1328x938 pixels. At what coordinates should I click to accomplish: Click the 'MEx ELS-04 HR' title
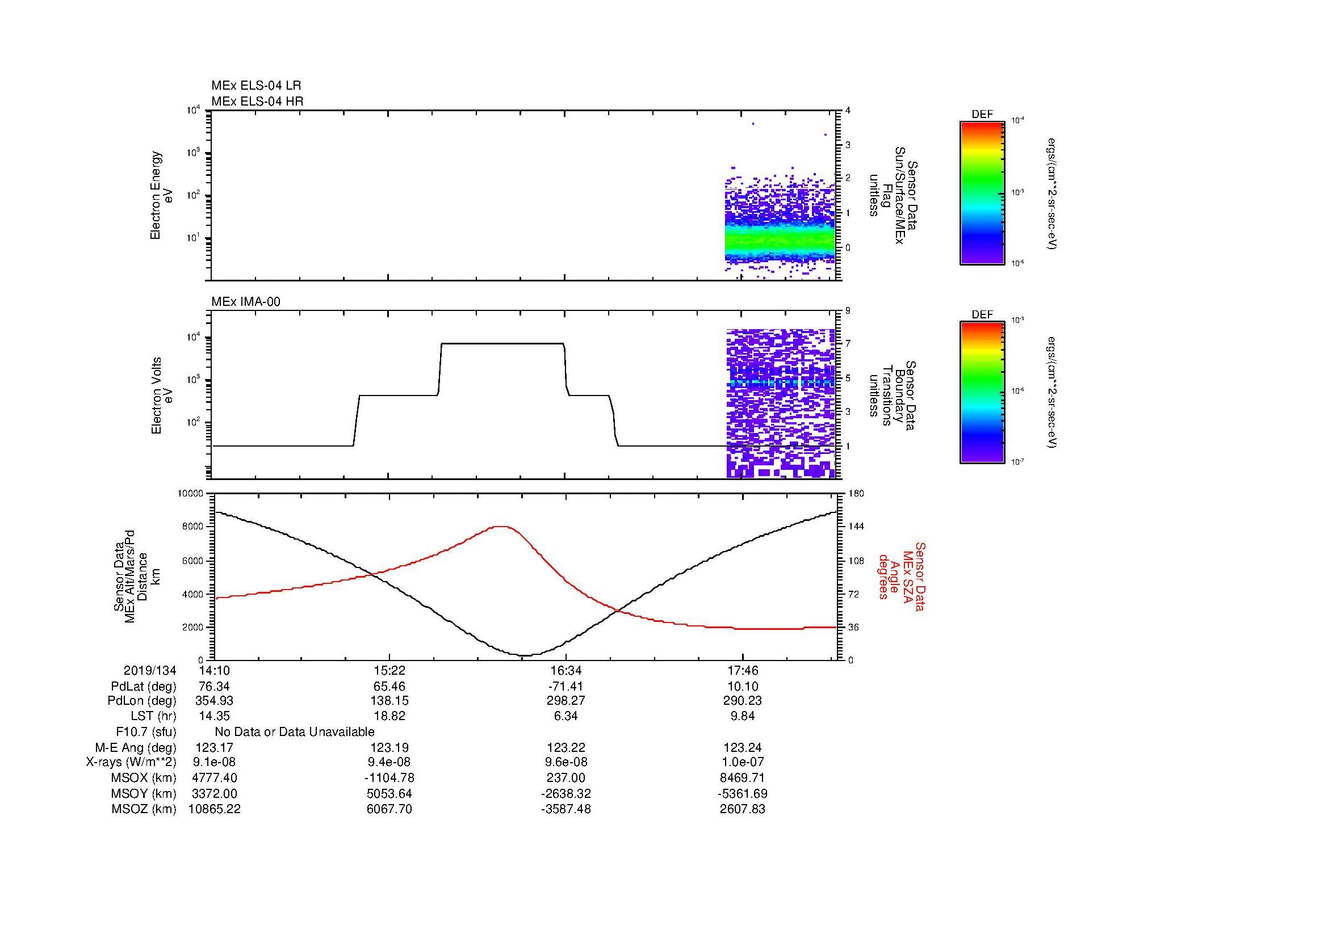tap(257, 101)
